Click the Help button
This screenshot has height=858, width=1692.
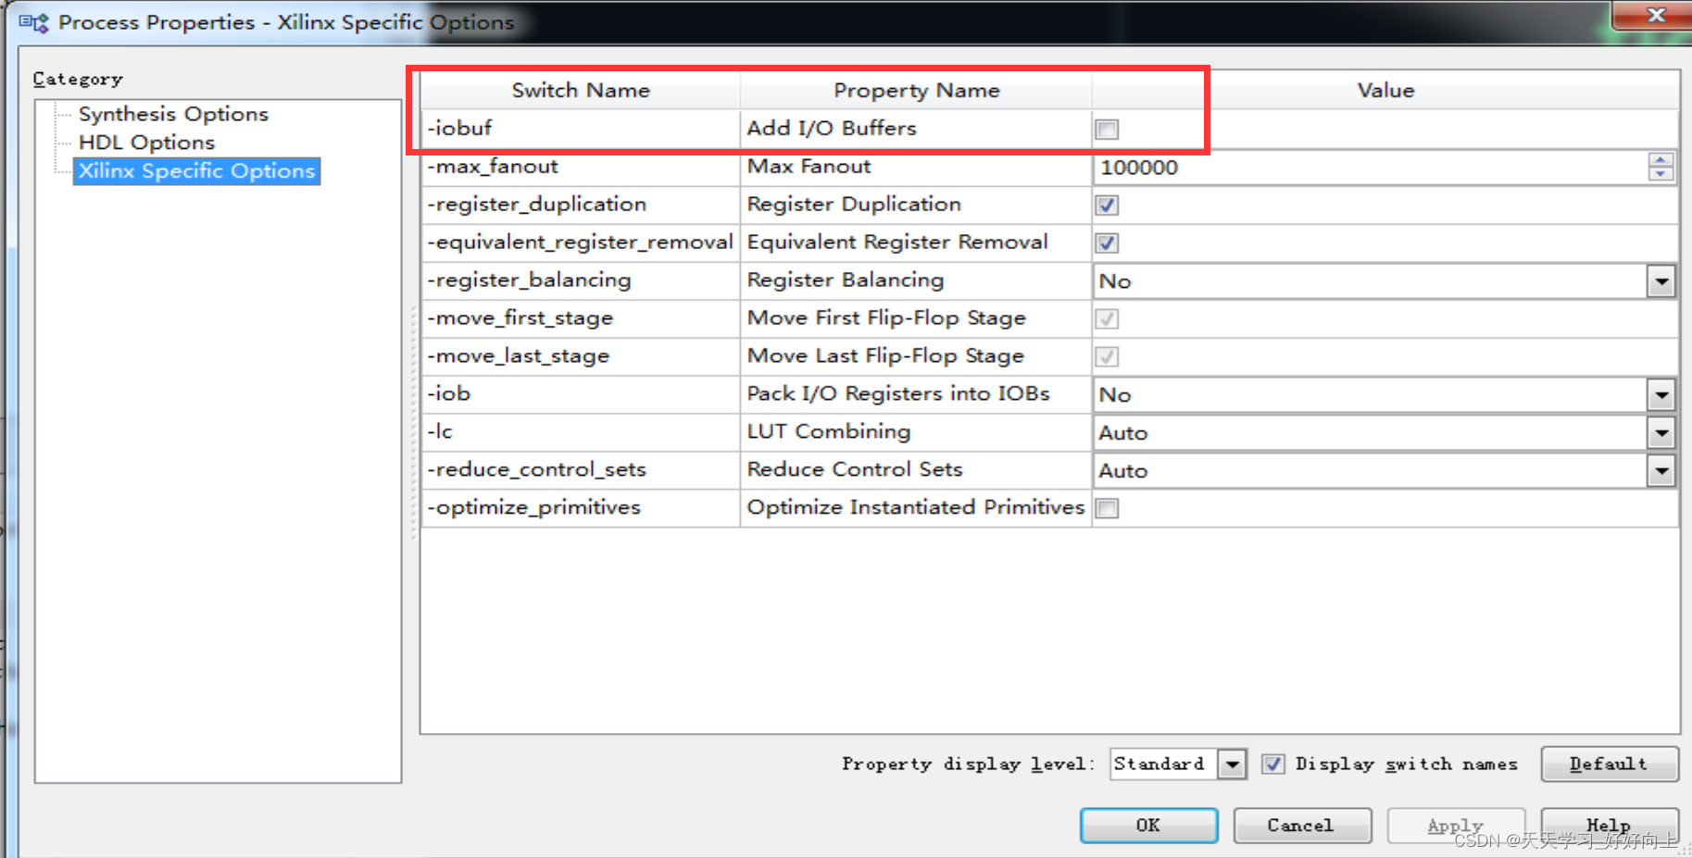(x=1609, y=826)
